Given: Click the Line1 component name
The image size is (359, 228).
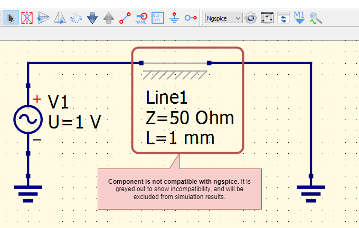Looking at the screenshot, I should tap(167, 97).
